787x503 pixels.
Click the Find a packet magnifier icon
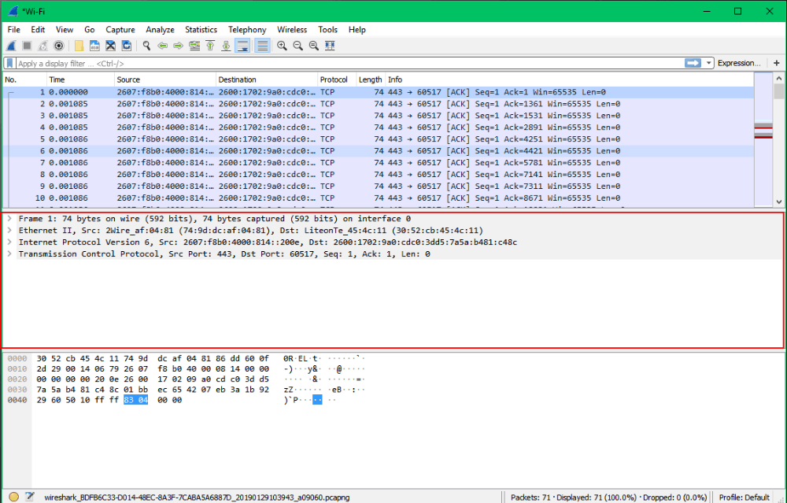pyautogui.click(x=146, y=46)
